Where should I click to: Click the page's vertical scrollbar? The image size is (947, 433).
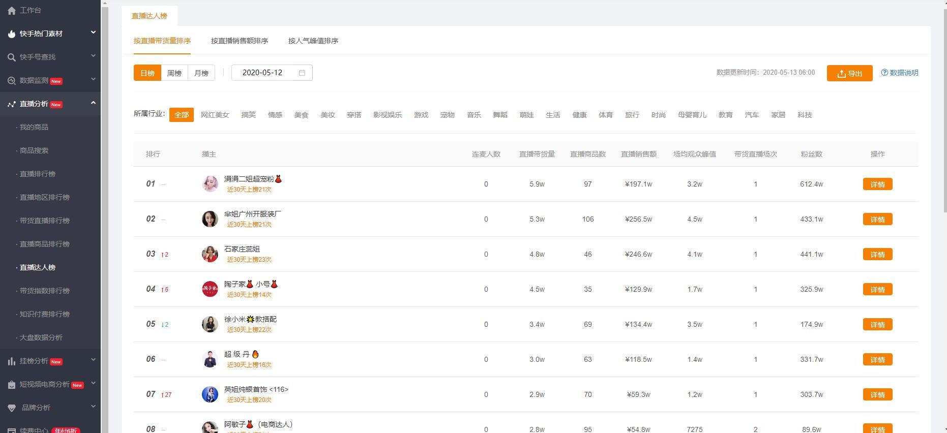pos(944,102)
